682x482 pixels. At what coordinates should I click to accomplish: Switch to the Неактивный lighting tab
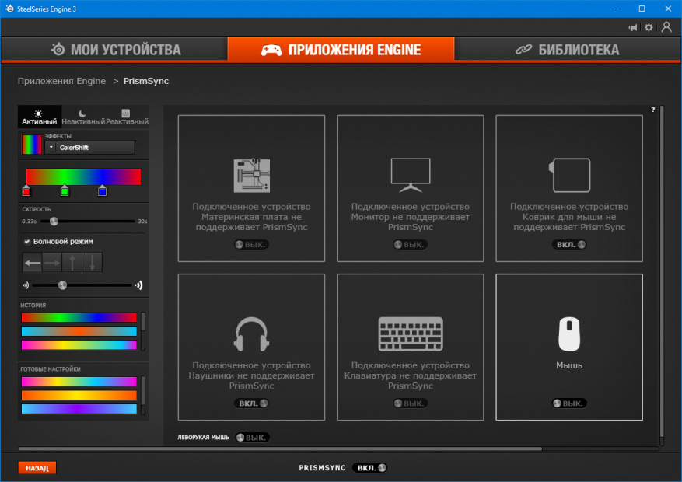click(83, 117)
